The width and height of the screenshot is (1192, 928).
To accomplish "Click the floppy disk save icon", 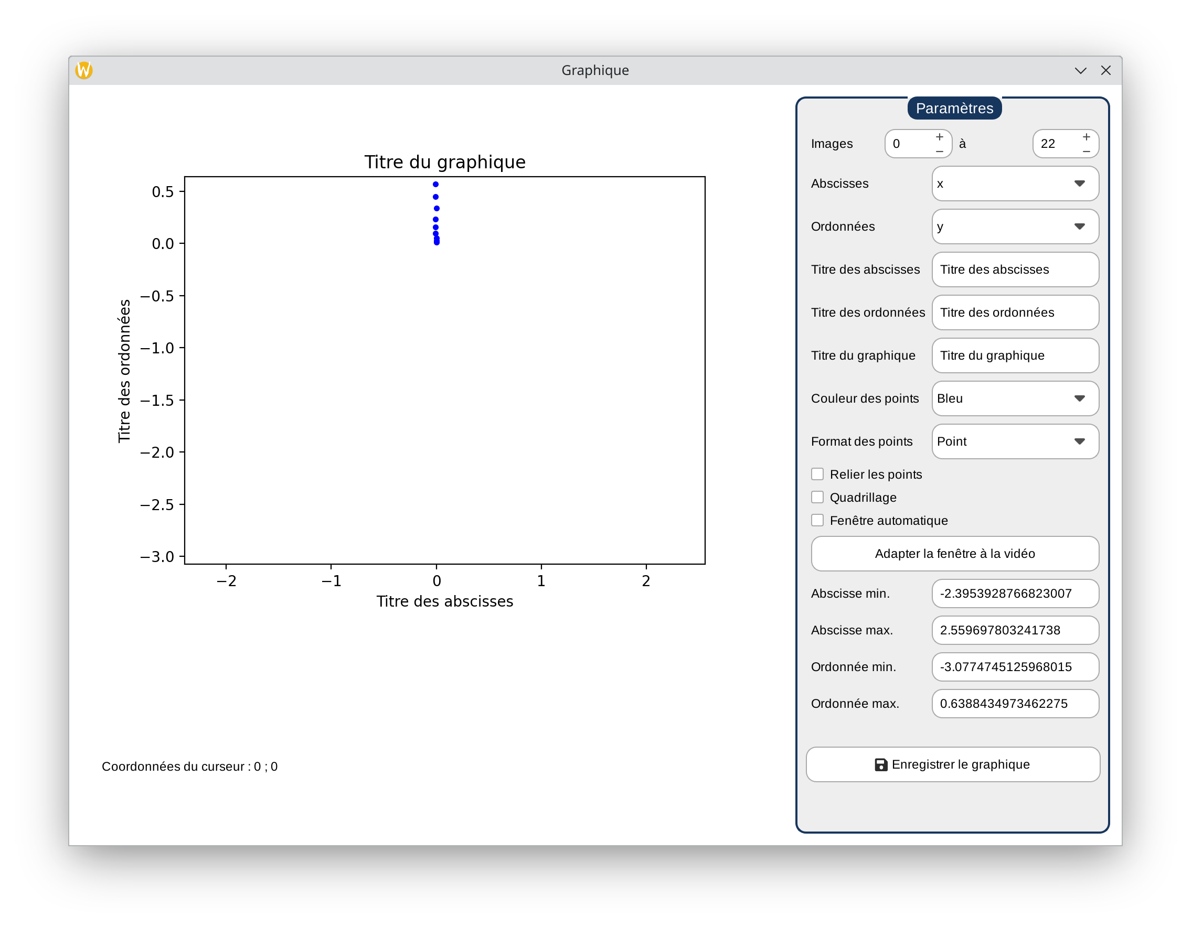I will [x=880, y=765].
